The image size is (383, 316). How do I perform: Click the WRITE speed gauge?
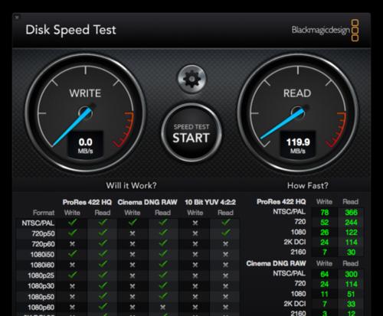[x=85, y=113]
